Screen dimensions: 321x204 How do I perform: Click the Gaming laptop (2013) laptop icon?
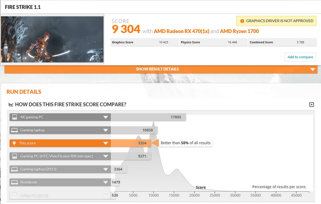coord(14,169)
